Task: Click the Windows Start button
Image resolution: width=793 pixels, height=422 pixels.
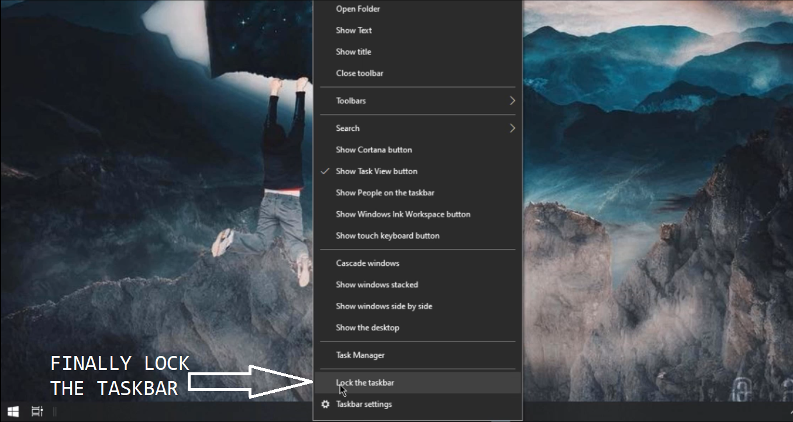Action: click(12, 411)
